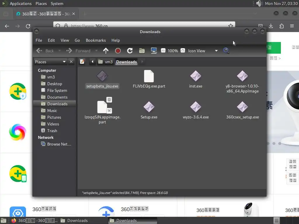Click the Back arrow in Downloads toolbar
299x224 pixels.
click(39, 51)
